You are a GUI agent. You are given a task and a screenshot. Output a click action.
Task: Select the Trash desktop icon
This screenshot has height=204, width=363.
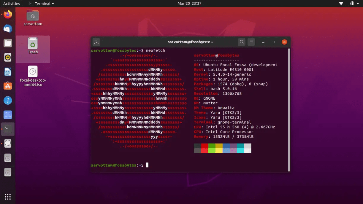tap(33, 46)
